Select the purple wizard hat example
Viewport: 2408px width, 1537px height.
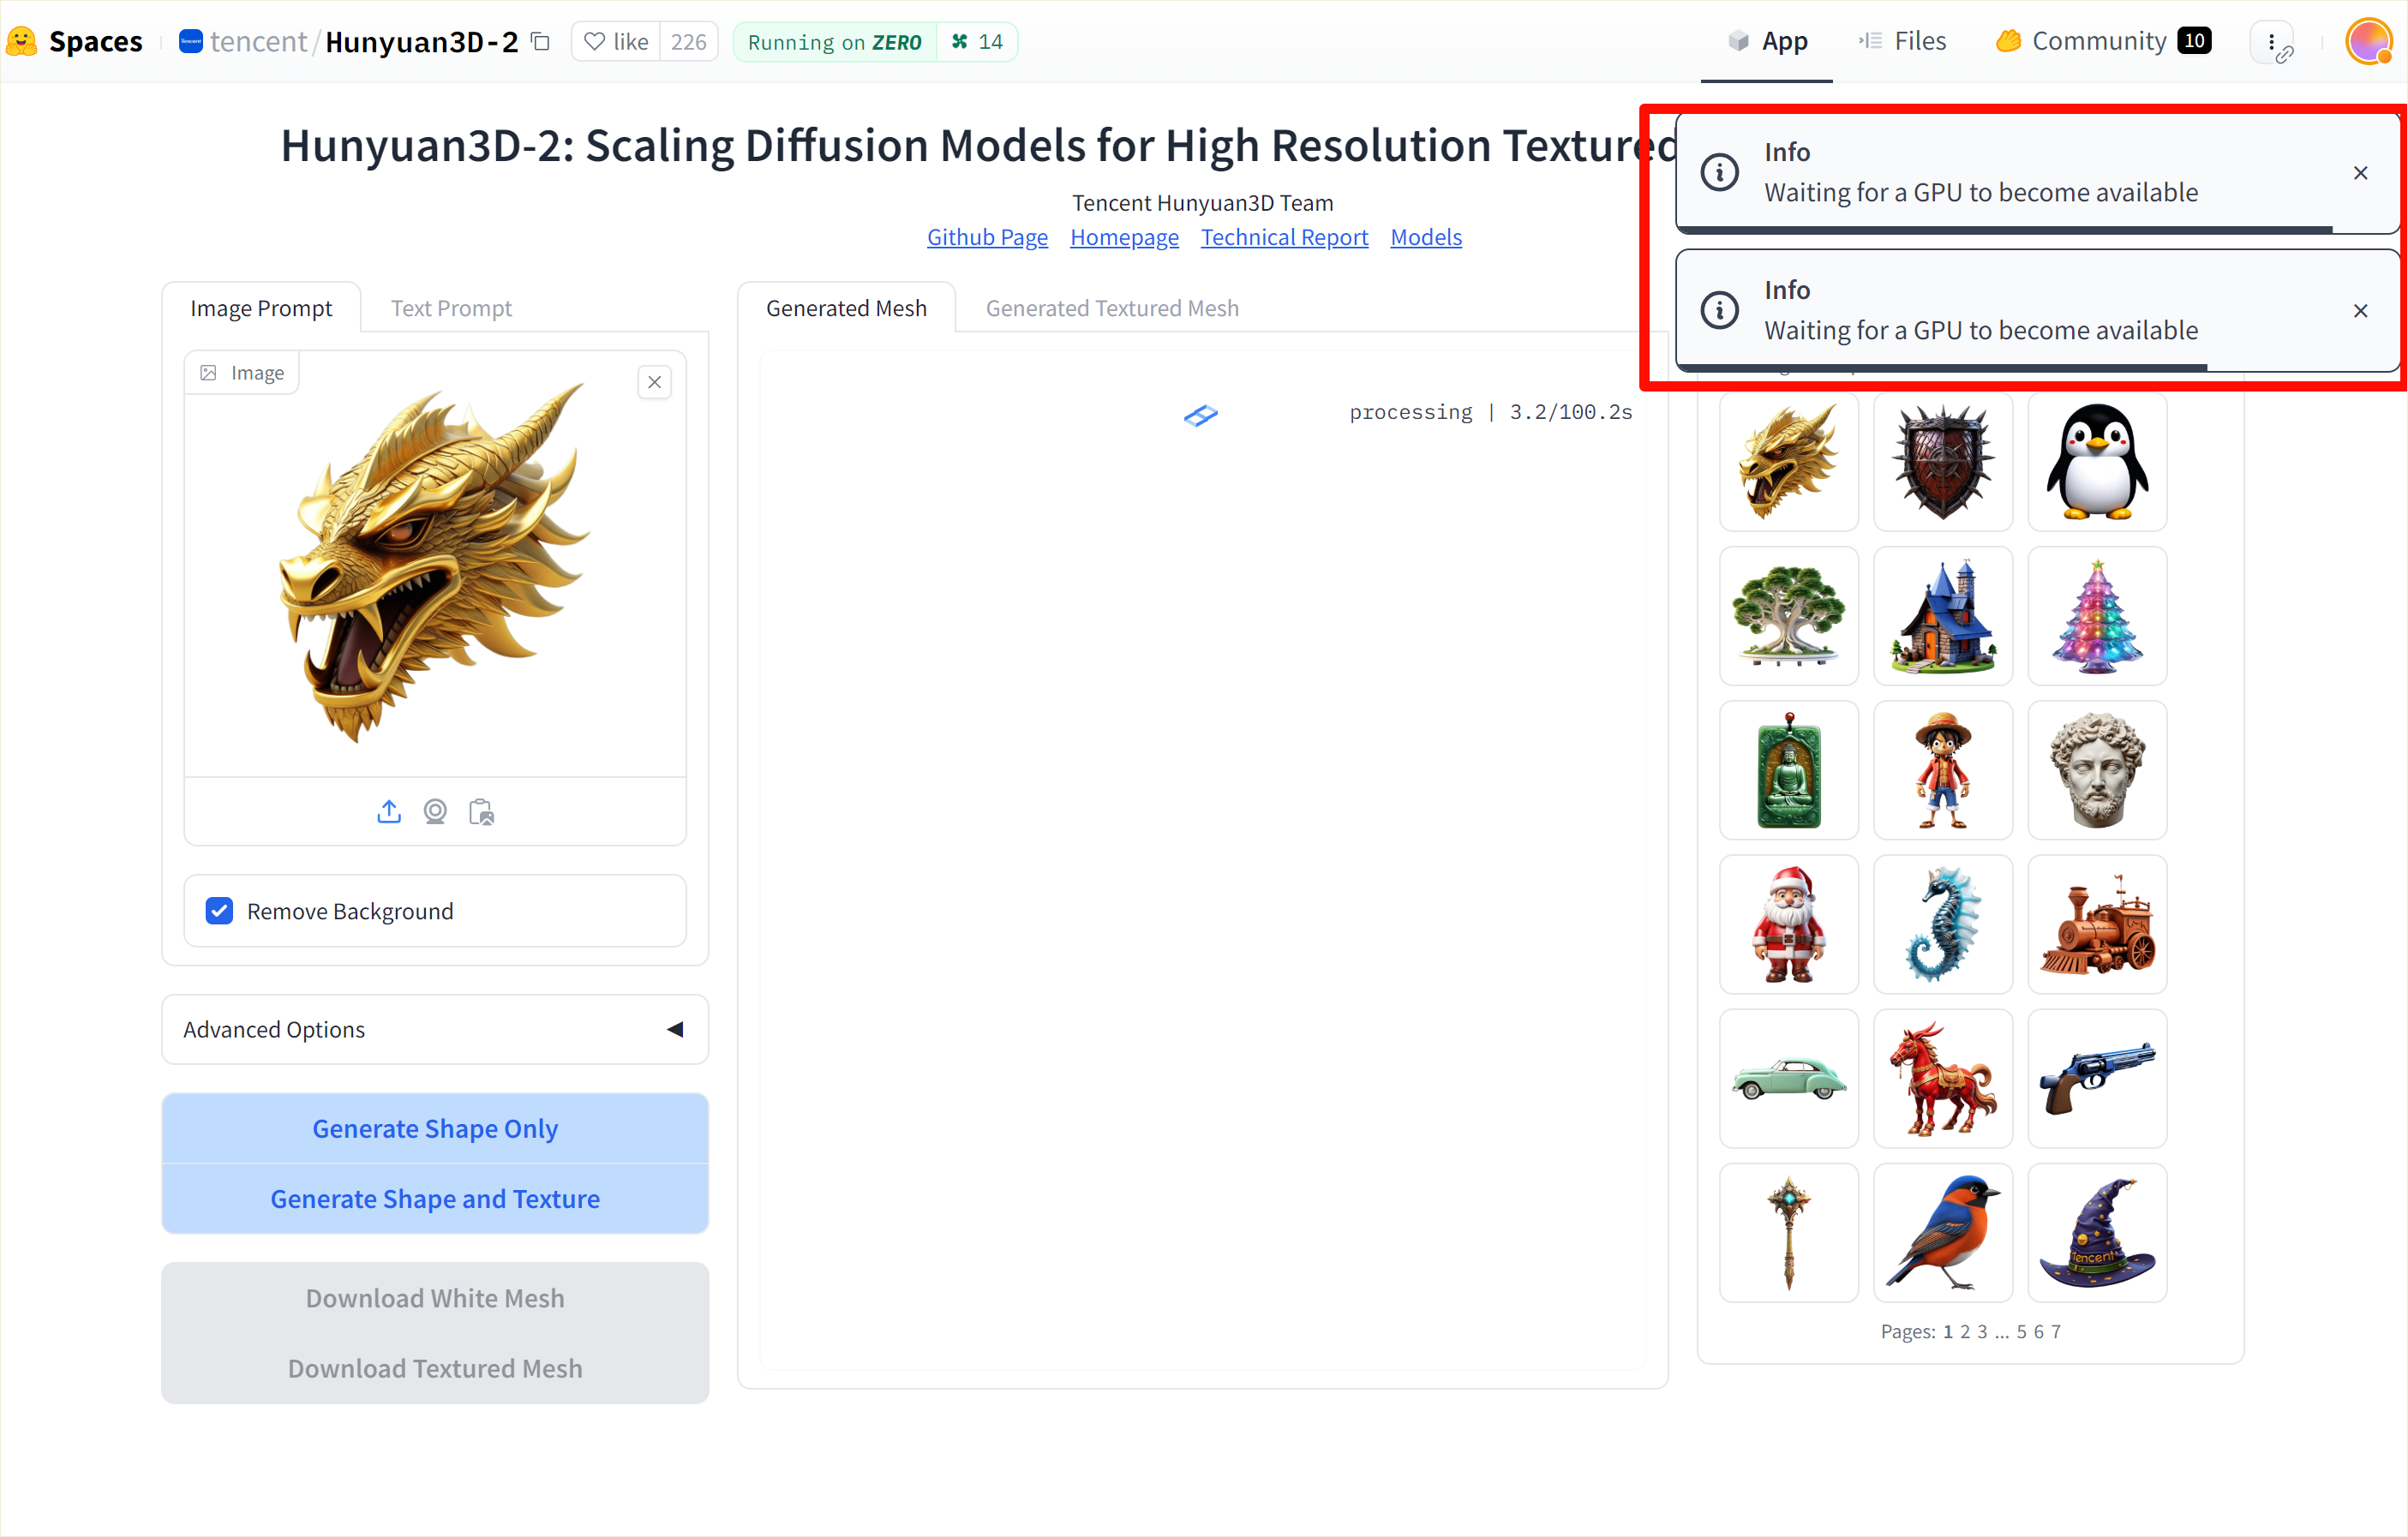(x=2097, y=1233)
